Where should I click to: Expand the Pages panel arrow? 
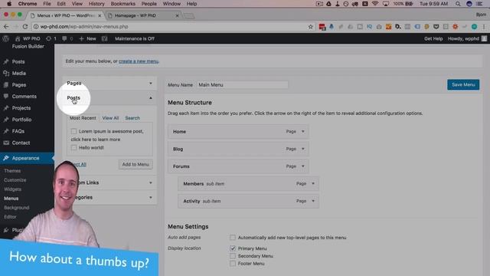151,84
